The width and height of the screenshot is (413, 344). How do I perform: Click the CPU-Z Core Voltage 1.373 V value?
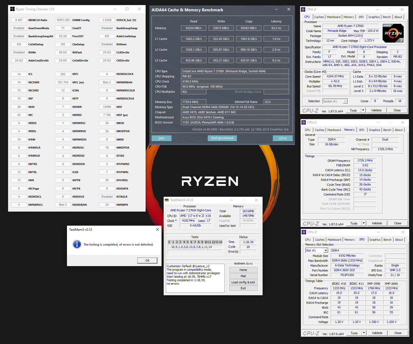pyautogui.click(x=369, y=40)
